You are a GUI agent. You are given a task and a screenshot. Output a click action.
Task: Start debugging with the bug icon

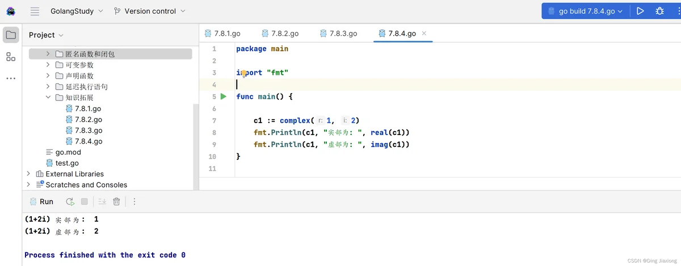(659, 11)
